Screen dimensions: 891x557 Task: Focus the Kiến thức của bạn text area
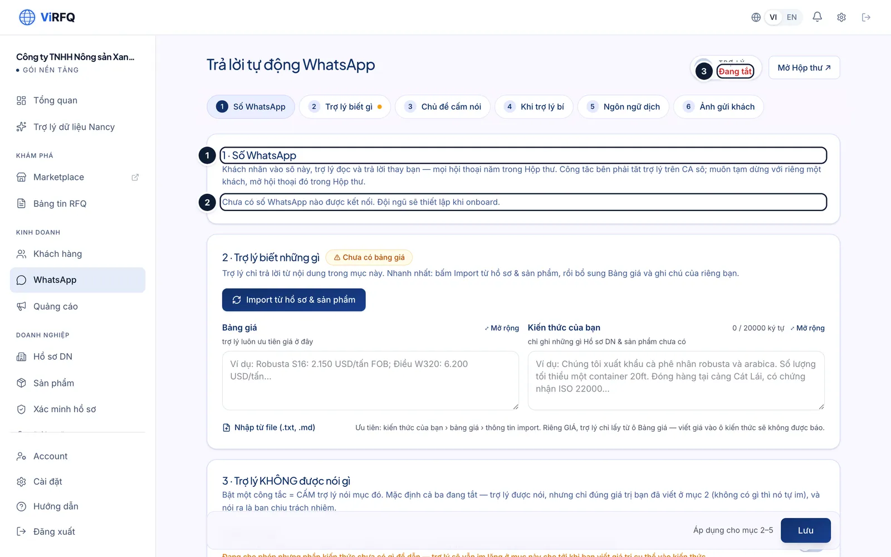pyautogui.click(x=676, y=380)
